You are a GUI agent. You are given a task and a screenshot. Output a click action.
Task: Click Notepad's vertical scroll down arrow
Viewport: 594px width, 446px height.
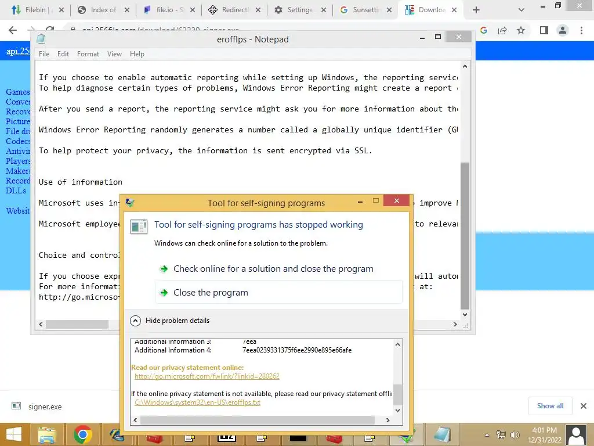tap(465, 315)
